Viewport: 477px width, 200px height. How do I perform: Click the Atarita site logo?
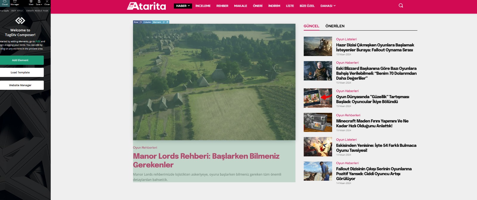click(146, 6)
